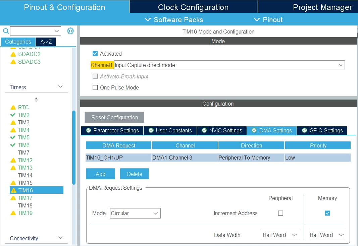358x246 pixels.
Task: Click the sort arrows icon above RTC
Action: tap(36, 100)
